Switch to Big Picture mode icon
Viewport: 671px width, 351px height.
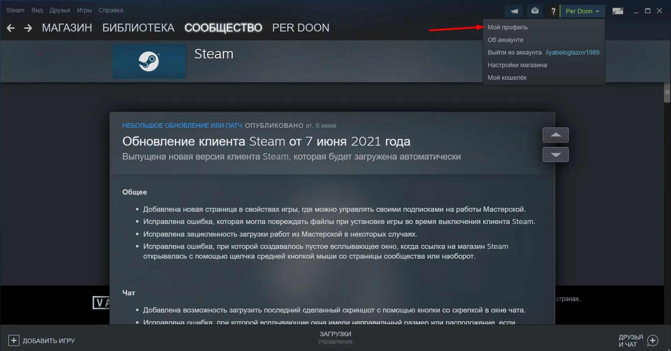(x=618, y=11)
